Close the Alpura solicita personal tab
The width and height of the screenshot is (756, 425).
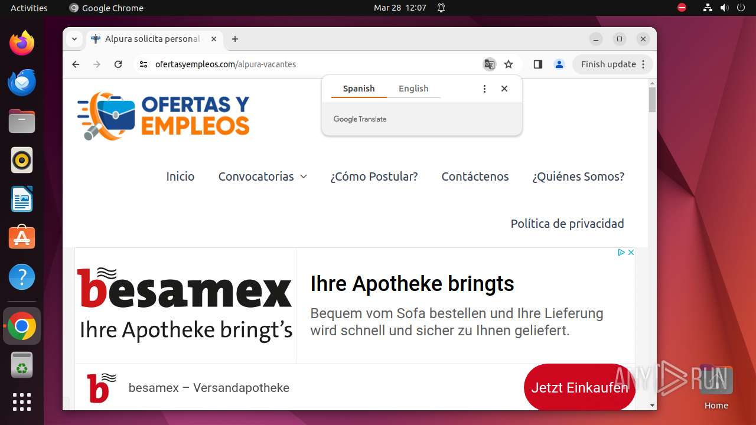(214, 39)
